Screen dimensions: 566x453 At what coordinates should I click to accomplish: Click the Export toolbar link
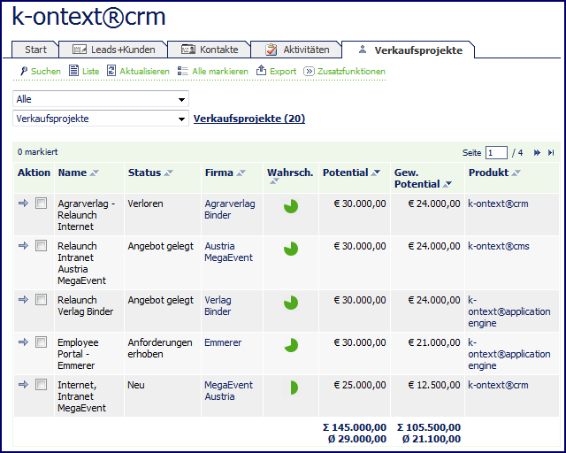(x=283, y=71)
